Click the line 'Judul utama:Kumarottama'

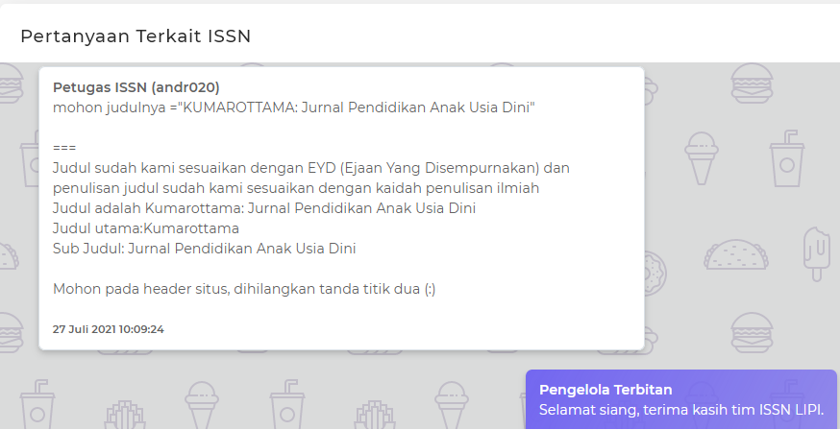click(x=146, y=228)
